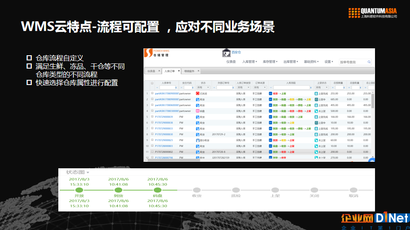Screen dimensions: 410x230
Task: Click row 1's blue inbound-flow icon
Action: (x=270, y=94)
